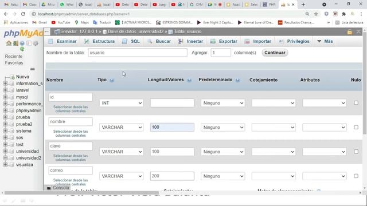This screenshot has height=206, width=367.
Task: Open Atributos dropdown for clave row
Action: tap(325, 152)
